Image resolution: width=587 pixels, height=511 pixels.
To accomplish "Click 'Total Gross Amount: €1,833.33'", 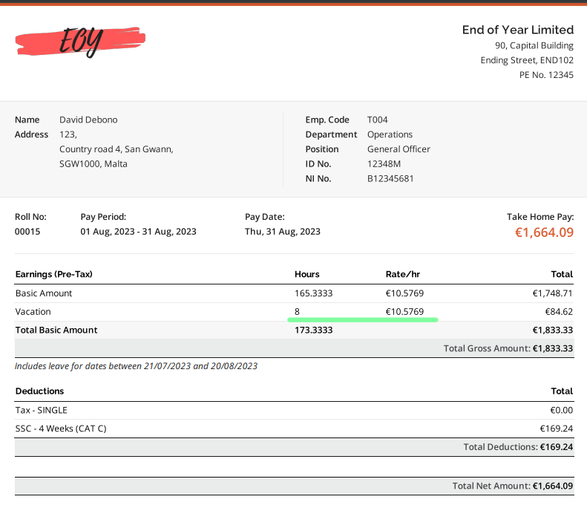I will [x=508, y=348].
